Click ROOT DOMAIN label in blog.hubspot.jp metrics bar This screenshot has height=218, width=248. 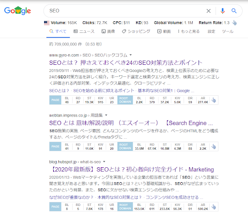pos(125,207)
